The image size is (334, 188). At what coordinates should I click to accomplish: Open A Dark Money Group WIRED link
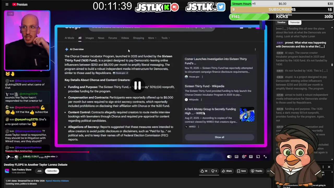pos(210,111)
